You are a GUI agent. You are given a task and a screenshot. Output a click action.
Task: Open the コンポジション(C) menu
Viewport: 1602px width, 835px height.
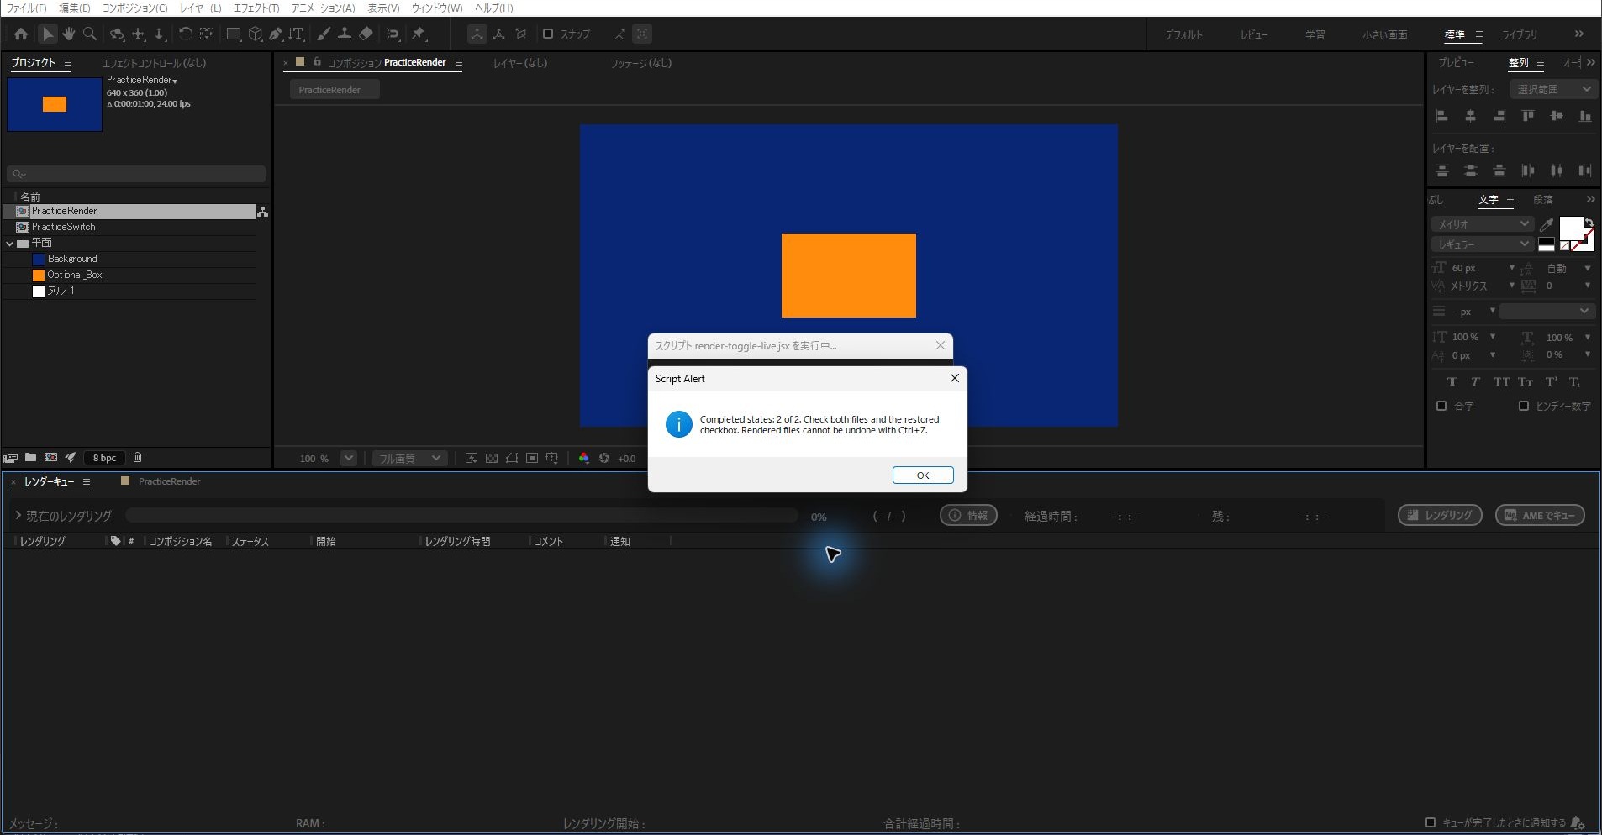134,8
